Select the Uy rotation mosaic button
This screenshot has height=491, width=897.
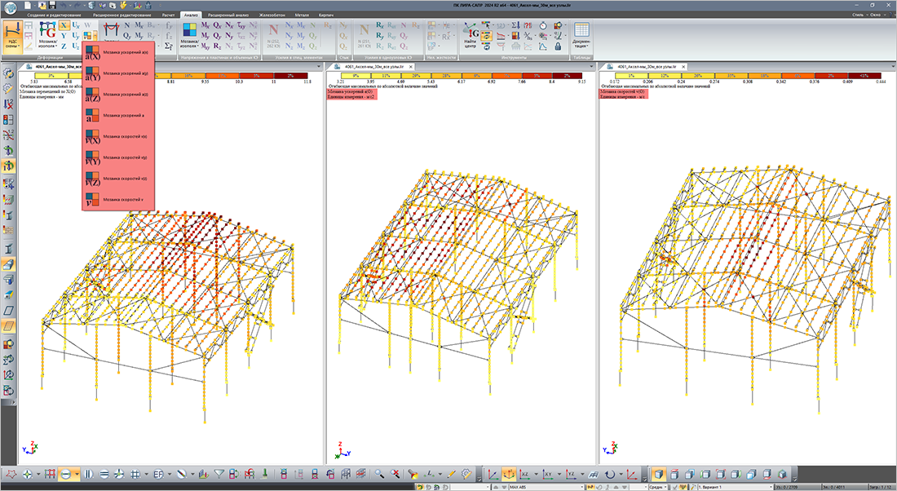[76, 36]
